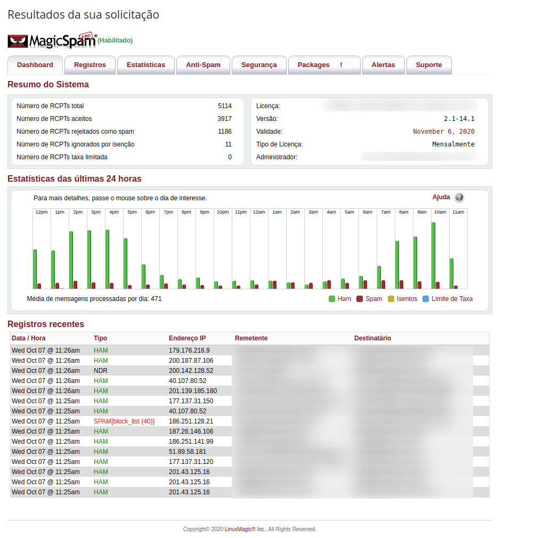Click the Data / Hora column header

(29, 338)
